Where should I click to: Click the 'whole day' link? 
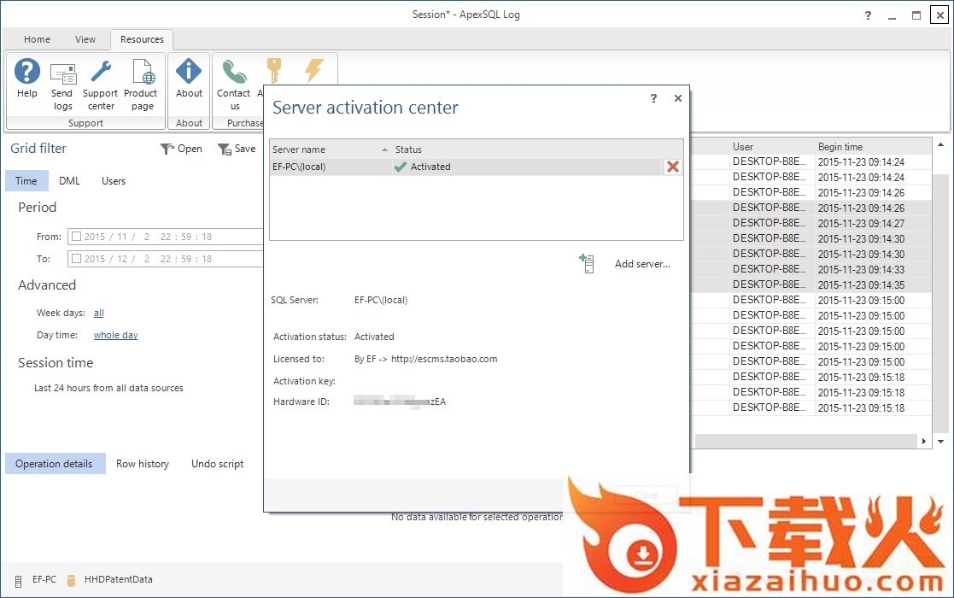[115, 335]
